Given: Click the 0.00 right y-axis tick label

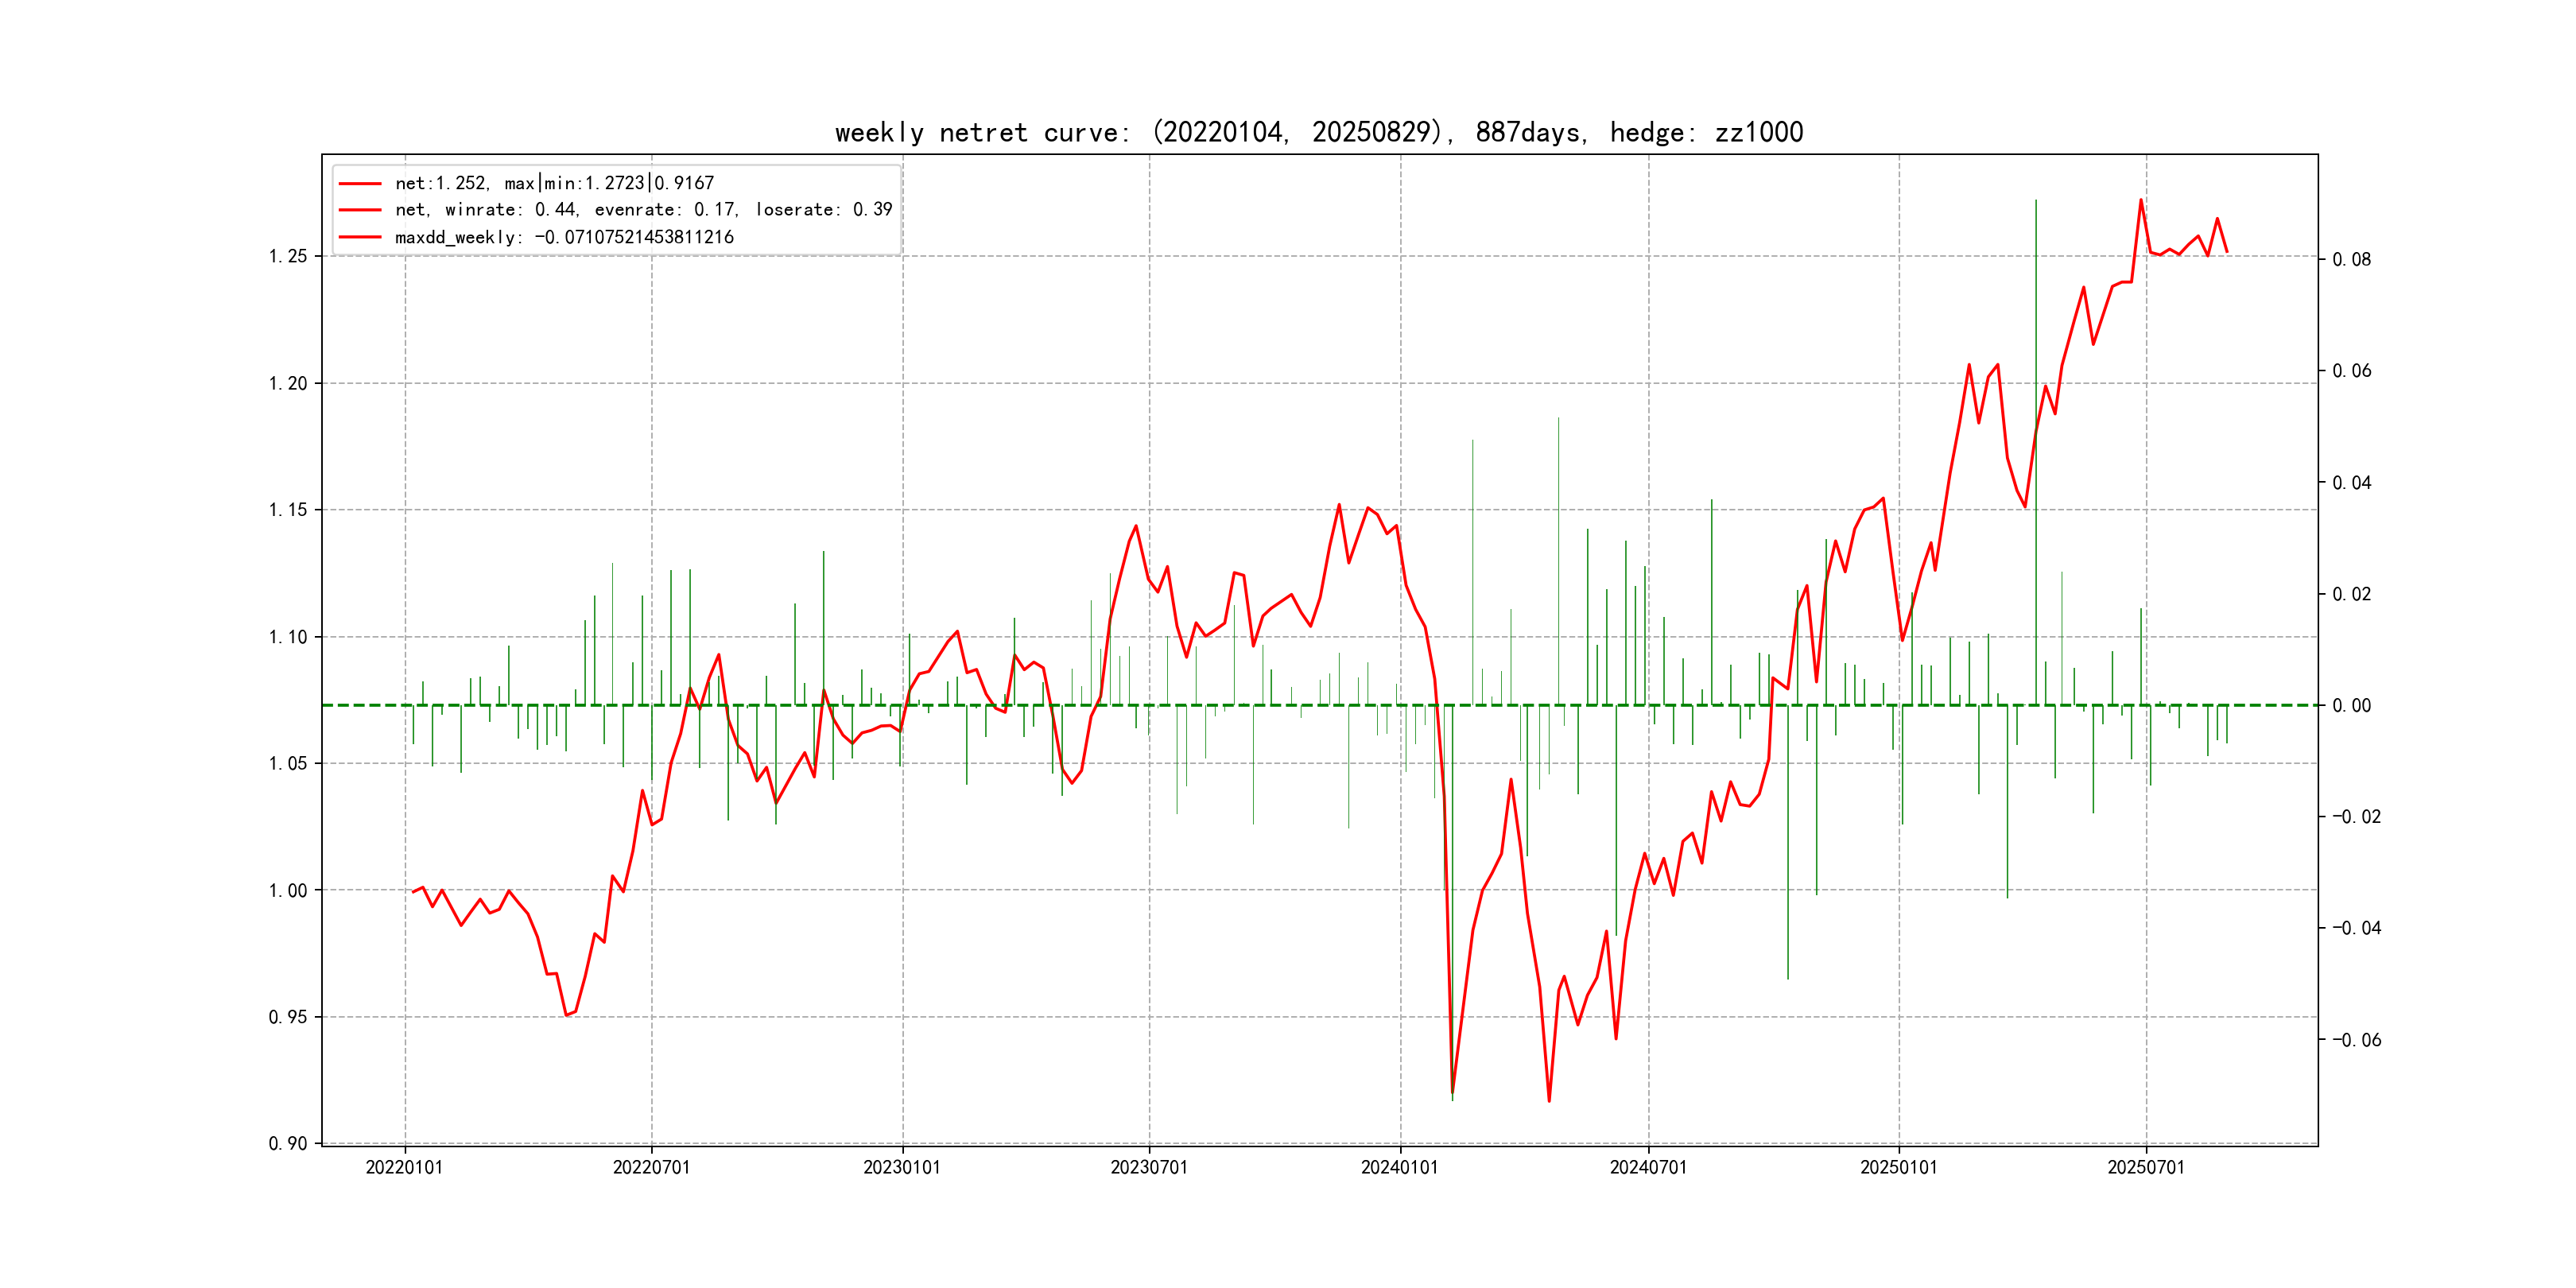Looking at the screenshot, I should tap(2351, 706).
